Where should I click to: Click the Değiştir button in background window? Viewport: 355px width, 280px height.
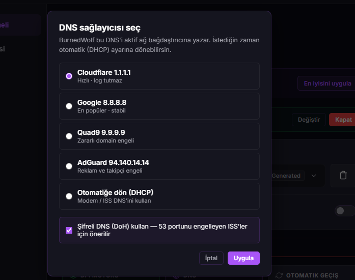click(309, 120)
